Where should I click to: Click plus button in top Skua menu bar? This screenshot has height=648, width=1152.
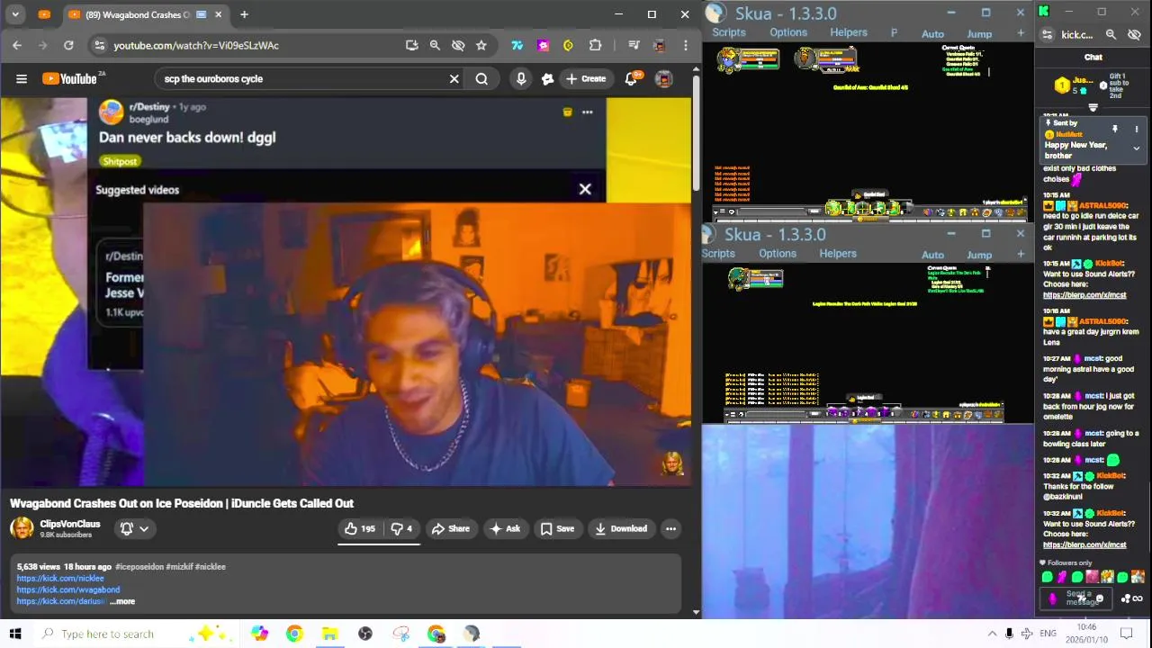(1021, 33)
